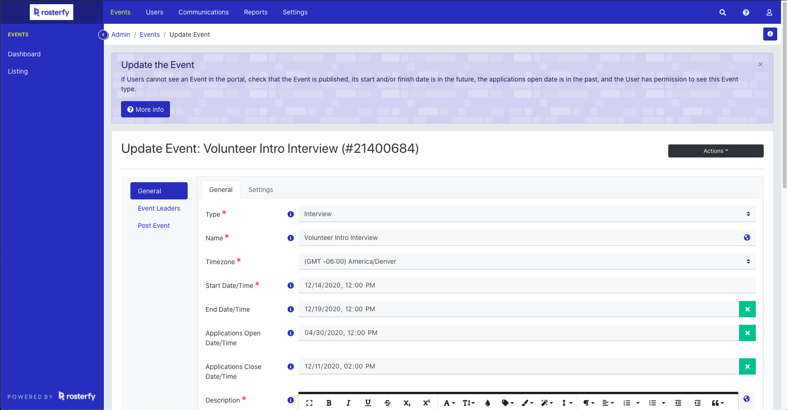Open the Type dropdown showing Interview

click(x=527, y=214)
